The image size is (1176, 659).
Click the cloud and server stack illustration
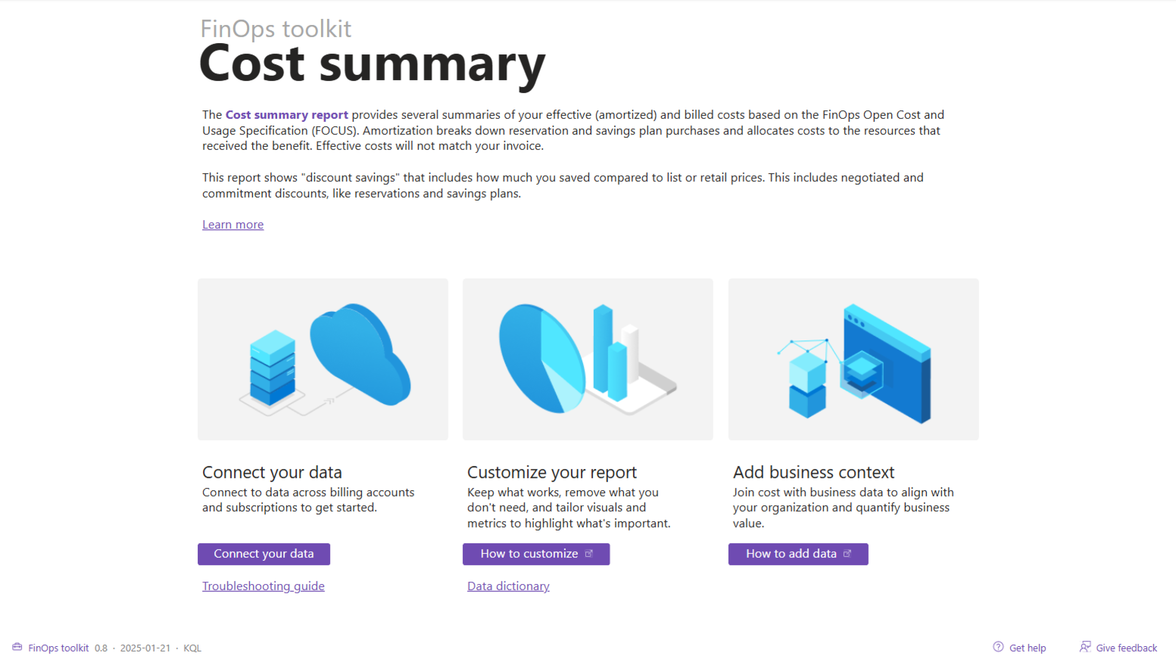[323, 359]
